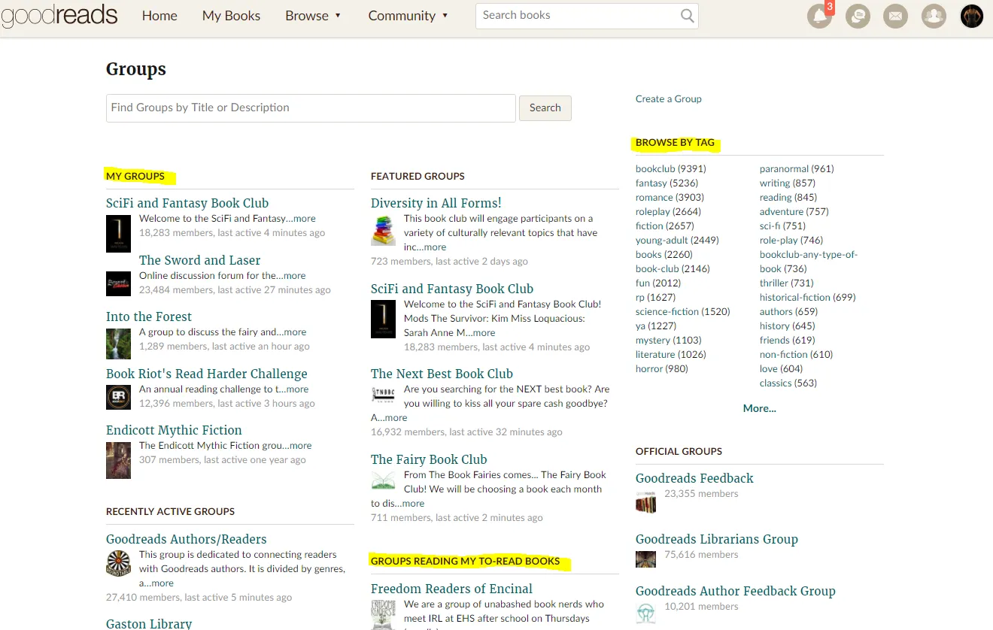The height and width of the screenshot is (630, 993).
Task: Expand the Community dropdown menu
Action: tap(408, 16)
